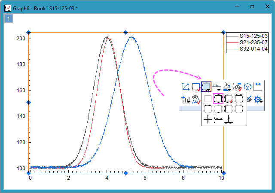Click the X axis tick label 8

point(183,178)
